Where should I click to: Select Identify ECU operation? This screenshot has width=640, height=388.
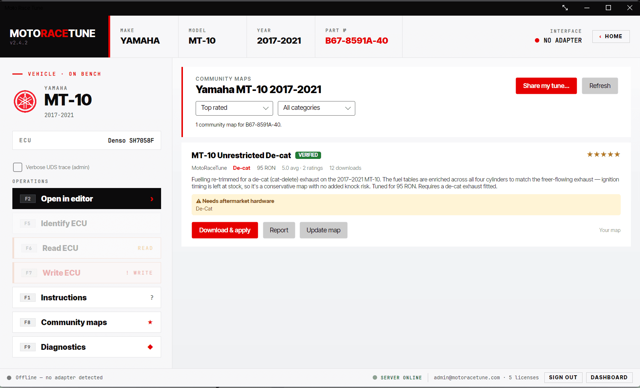[87, 223]
